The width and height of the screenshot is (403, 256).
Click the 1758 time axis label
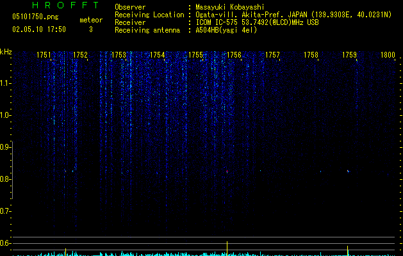[311, 55]
